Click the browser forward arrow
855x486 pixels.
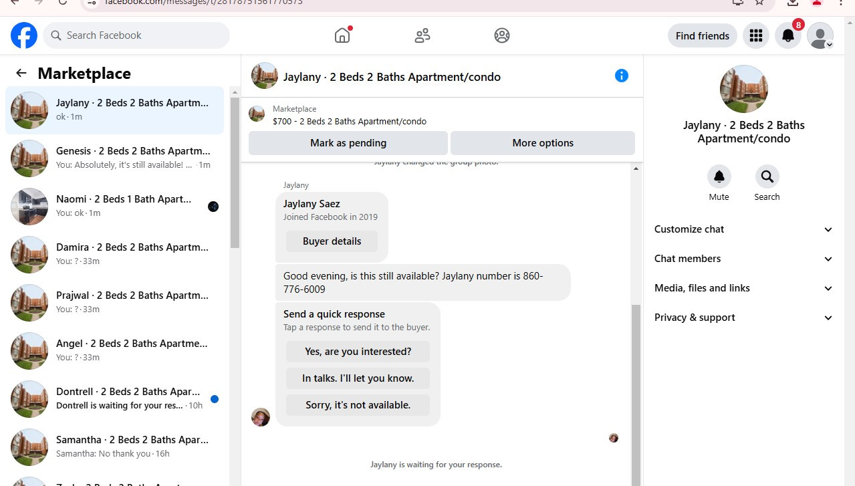[39, 2]
